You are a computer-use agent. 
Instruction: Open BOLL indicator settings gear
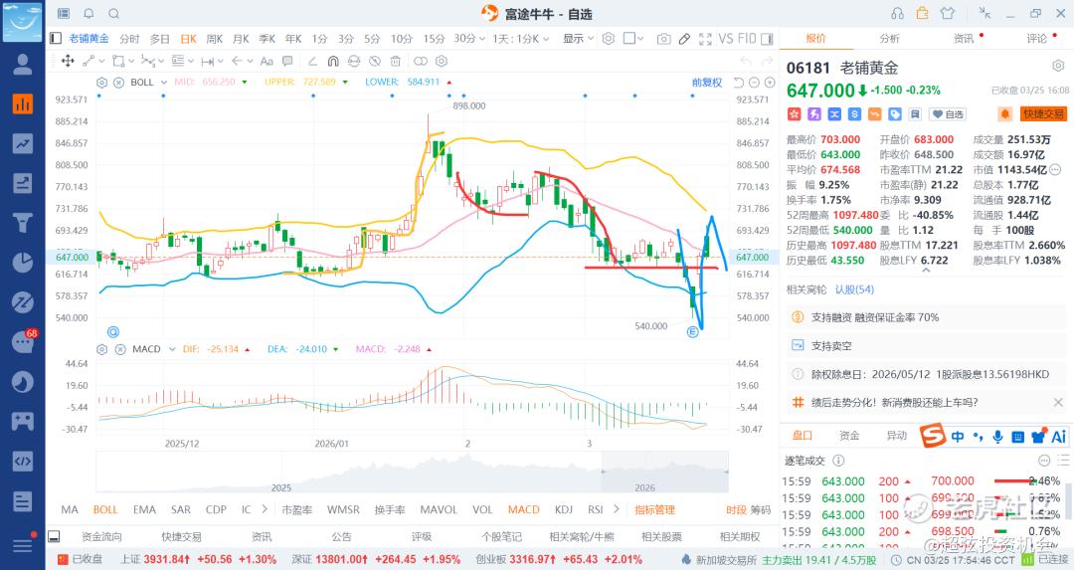pos(101,83)
